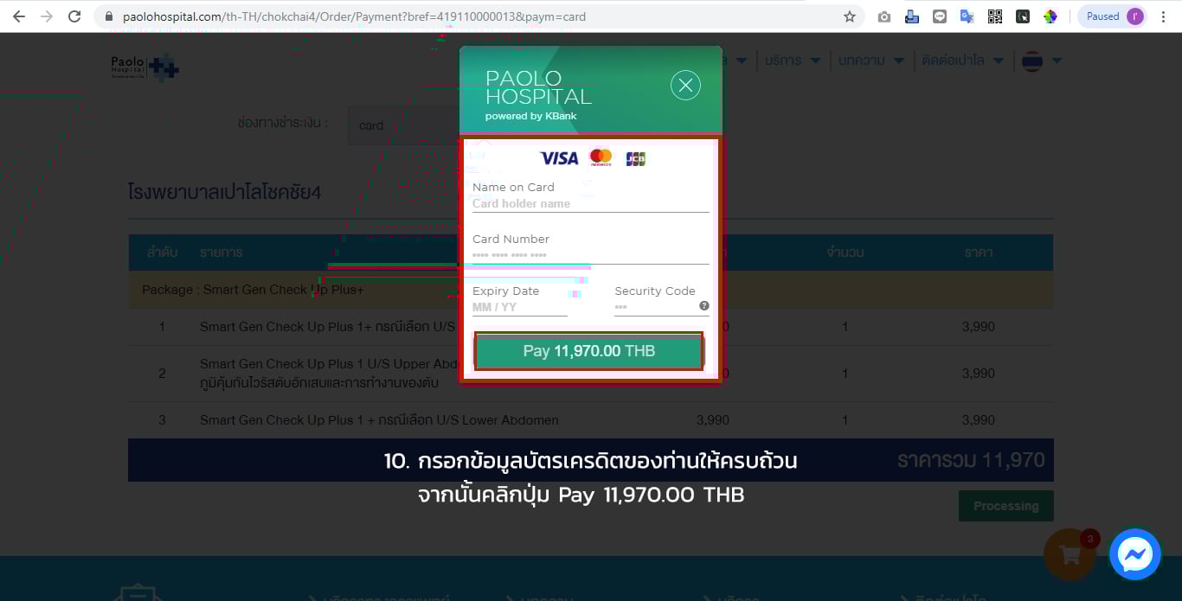Open the Chrome menu (three dots)
The height and width of the screenshot is (601, 1182).
[1164, 16]
